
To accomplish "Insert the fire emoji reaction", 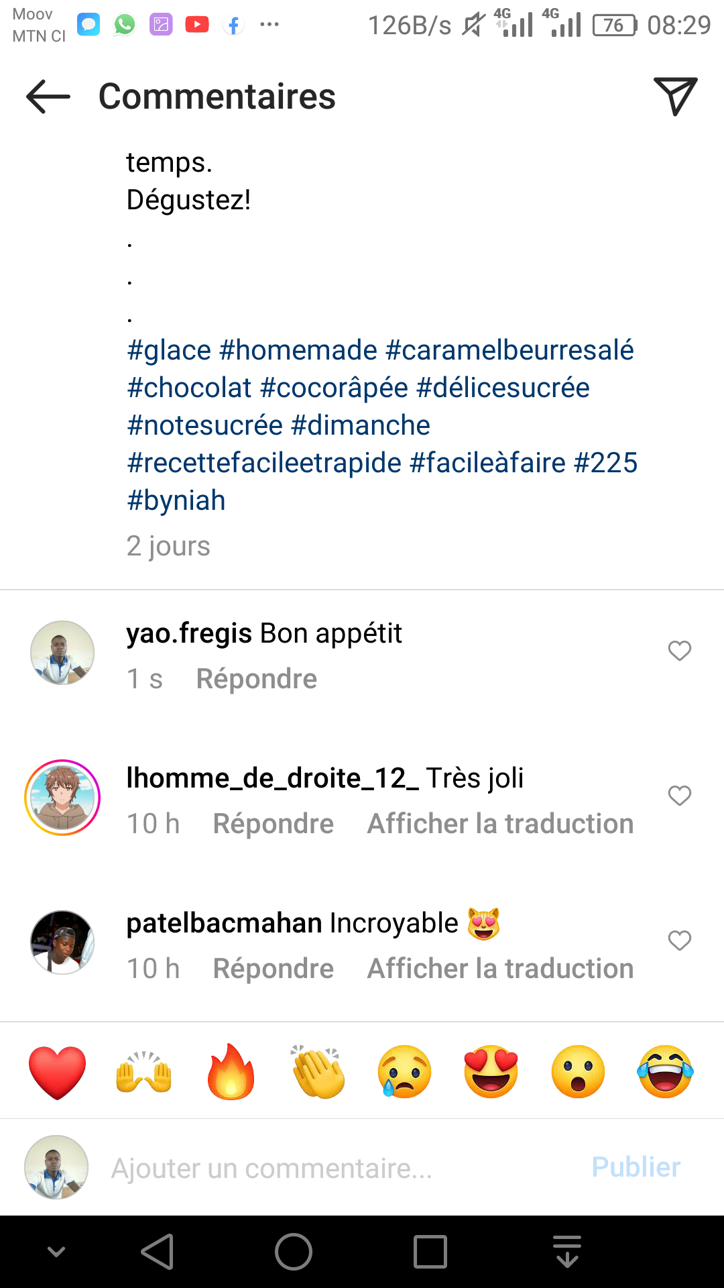I will tap(231, 1071).
